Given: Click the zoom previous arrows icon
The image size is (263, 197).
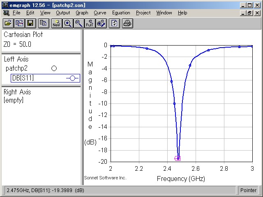Looking at the screenshot, I should pyautogui.click(x=101, y=23).
